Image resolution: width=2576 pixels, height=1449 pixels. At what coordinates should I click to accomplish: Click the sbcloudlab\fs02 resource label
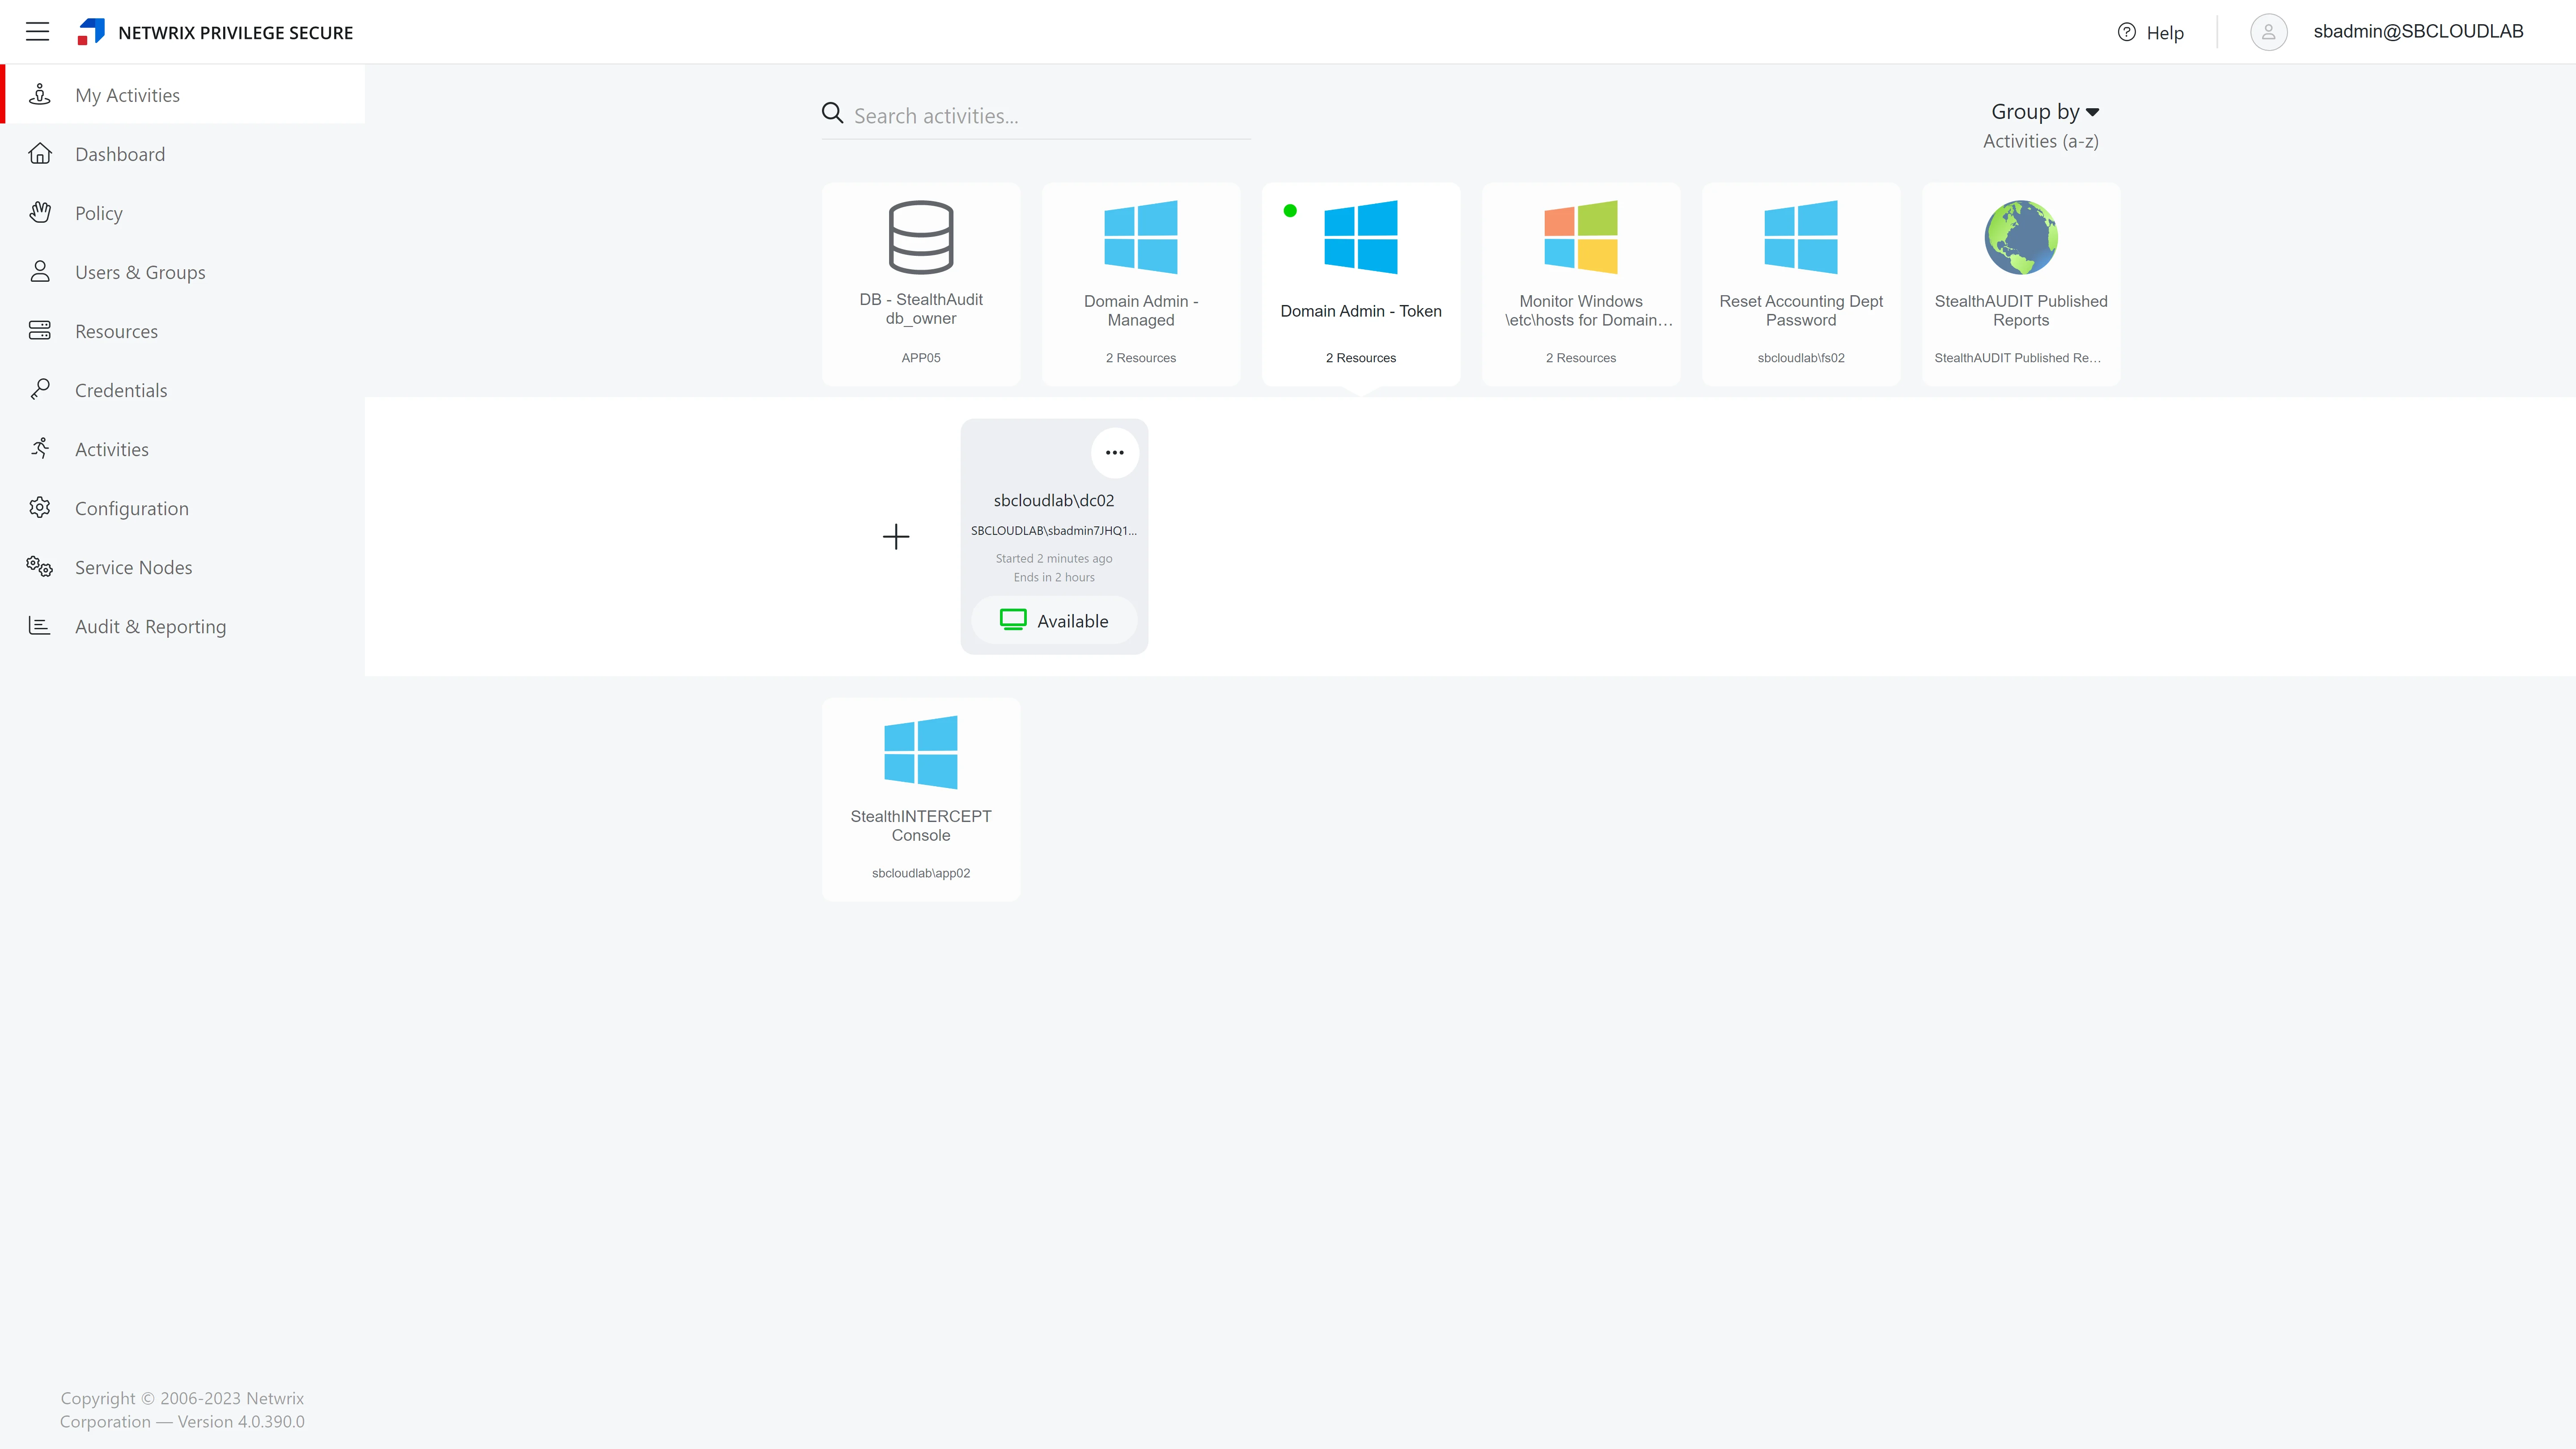click(1801, 358)
